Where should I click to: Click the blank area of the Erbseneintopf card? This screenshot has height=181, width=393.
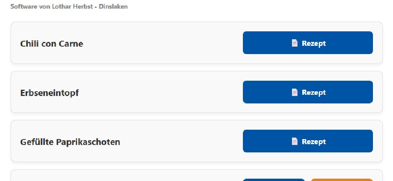click(x=165, y=92)
